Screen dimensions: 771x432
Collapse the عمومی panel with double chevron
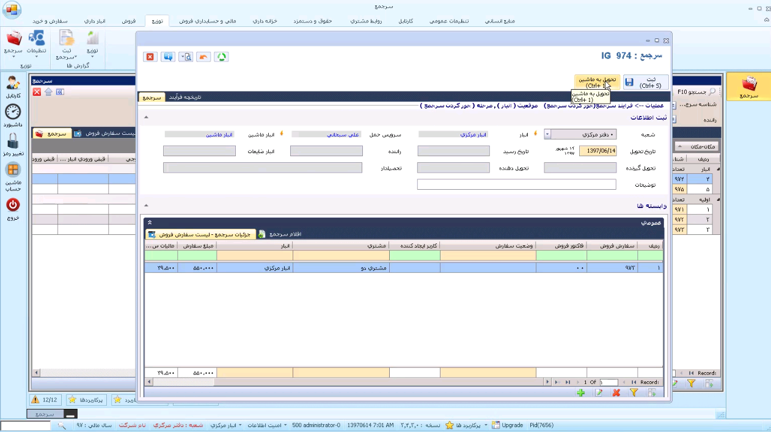150,223
